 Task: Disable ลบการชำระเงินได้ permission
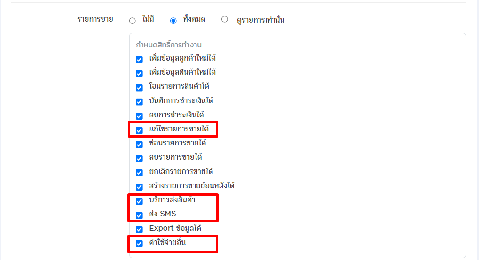click(x=139, y=116)
